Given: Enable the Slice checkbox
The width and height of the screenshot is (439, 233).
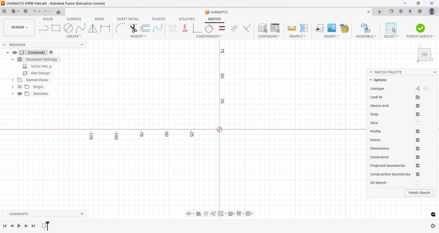Looking at the screenshot, I should [418, 123].
